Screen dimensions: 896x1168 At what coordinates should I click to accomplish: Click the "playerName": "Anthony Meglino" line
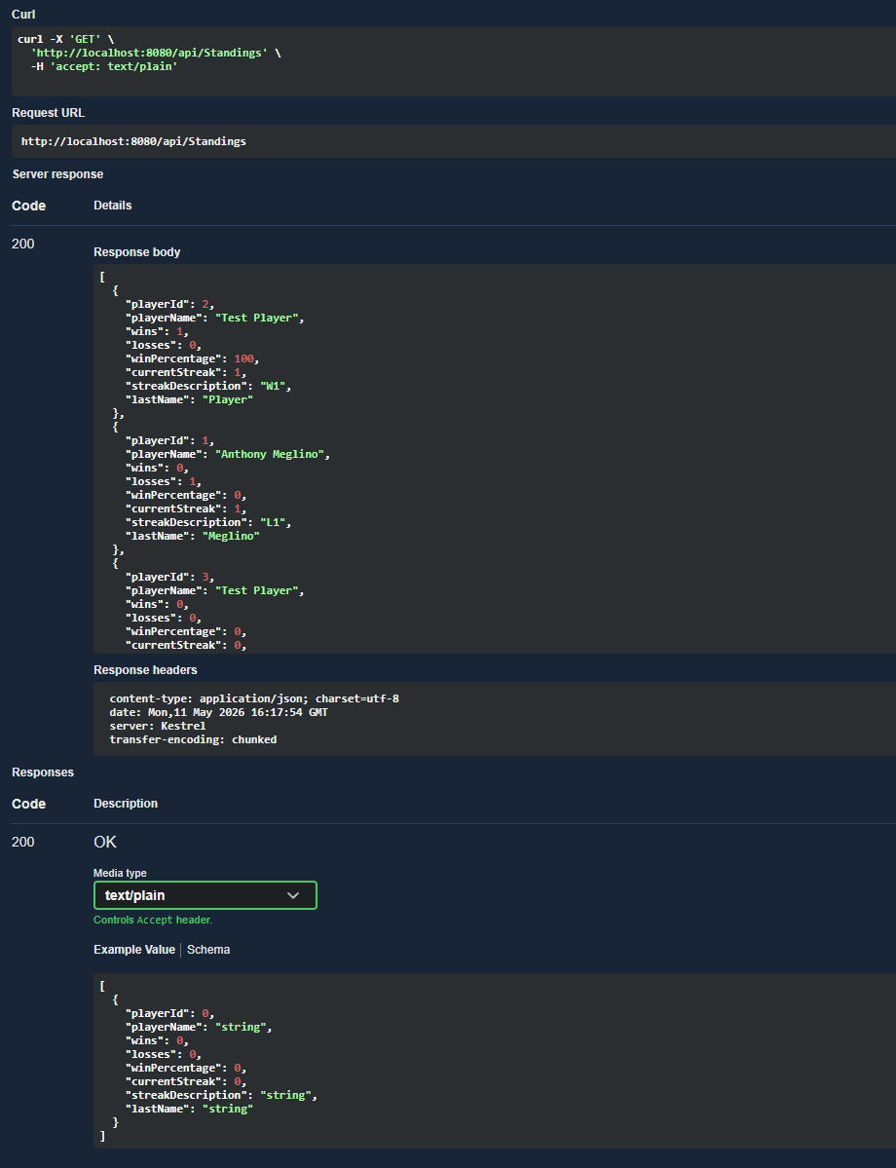pyautogui.click(x=228, y=454)
